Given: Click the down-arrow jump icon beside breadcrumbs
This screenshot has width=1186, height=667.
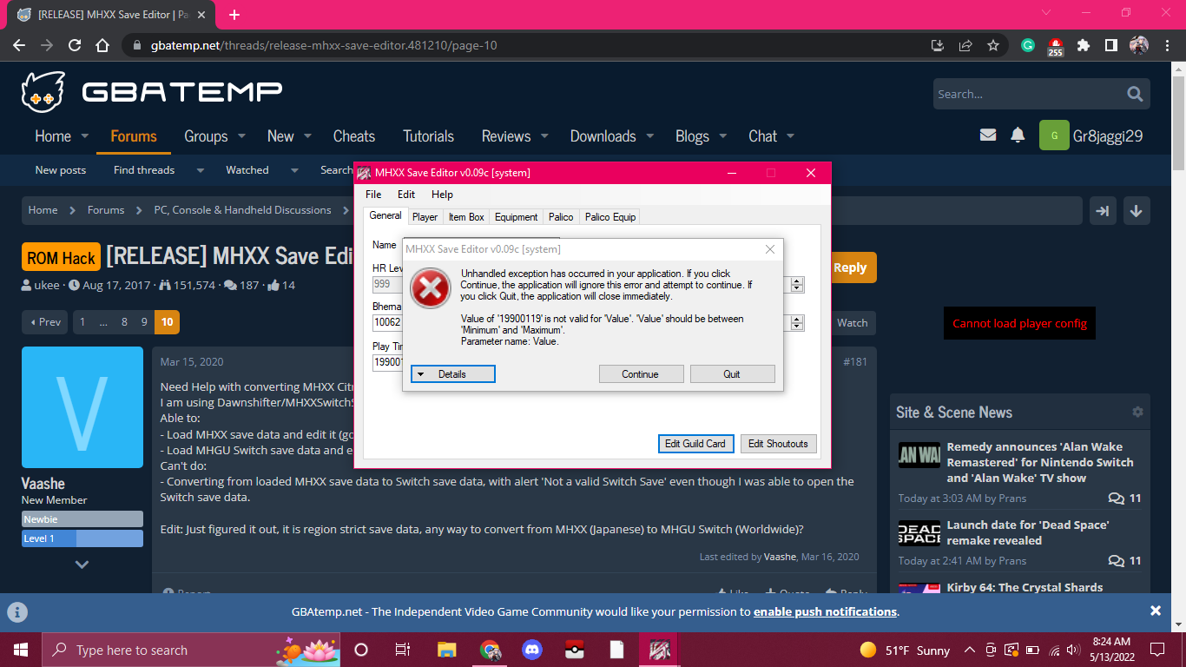Looking at the screenshot, I should pyautogui.click(x=1137, y=210).
